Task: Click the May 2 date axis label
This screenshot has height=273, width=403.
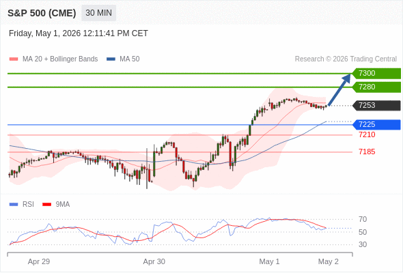Action: (329, 261)
